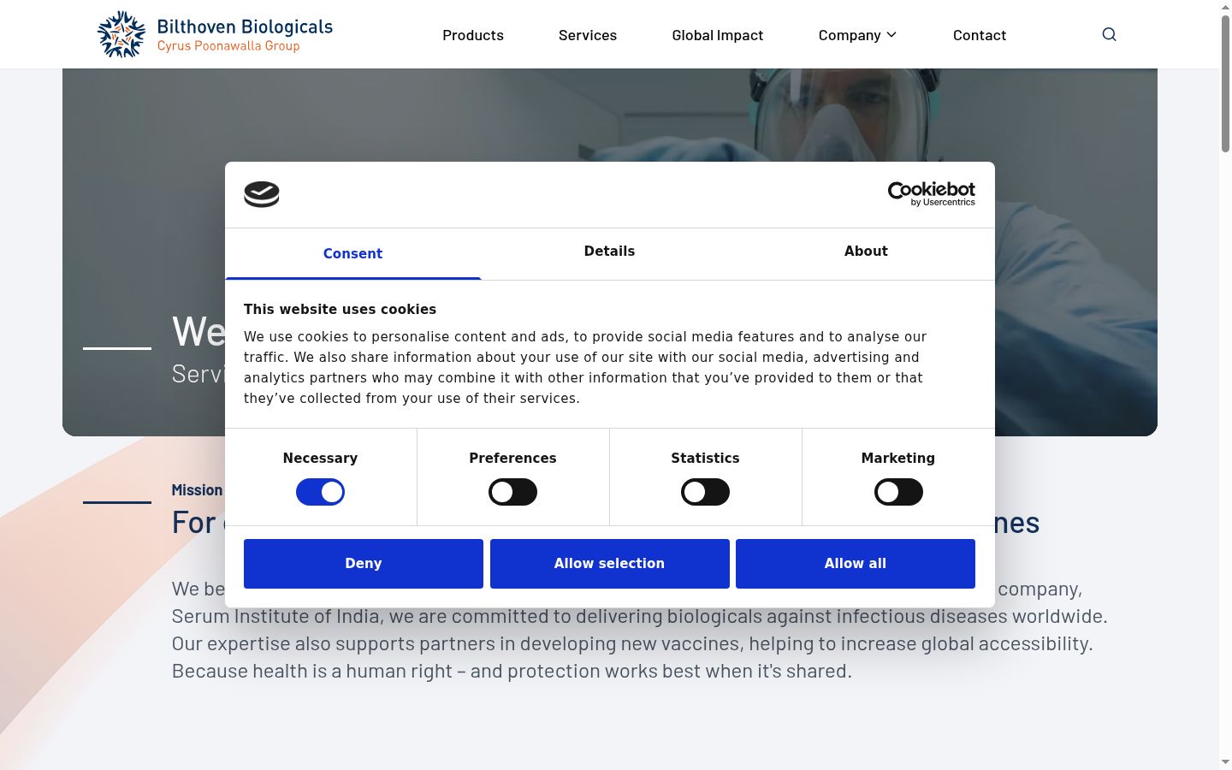Toggle the Necessary cookies switch
Image resolution: width=1232 pixels, height=770 pixels.
tap(320, 492)
